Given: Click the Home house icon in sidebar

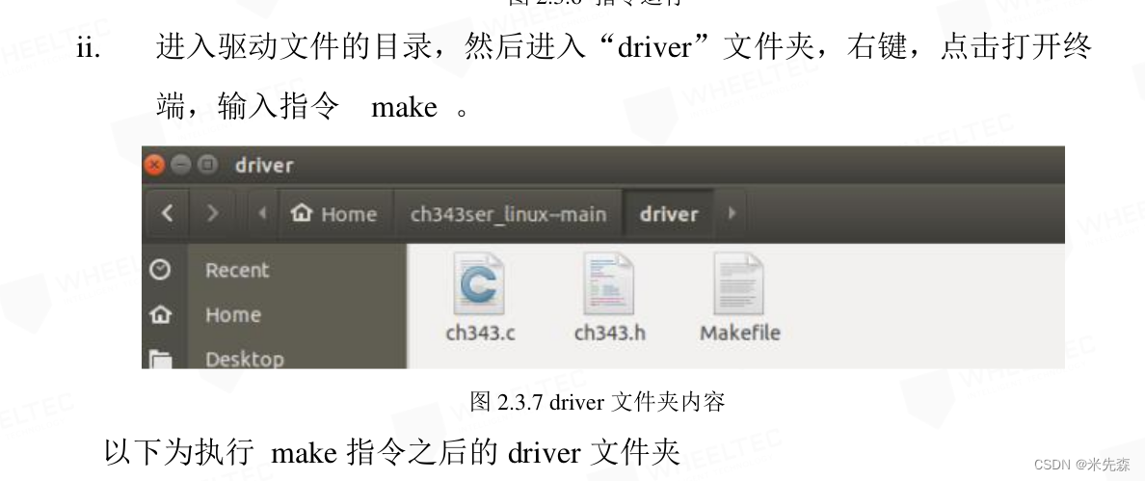Looking at the screenshot, I should (160, 314).
